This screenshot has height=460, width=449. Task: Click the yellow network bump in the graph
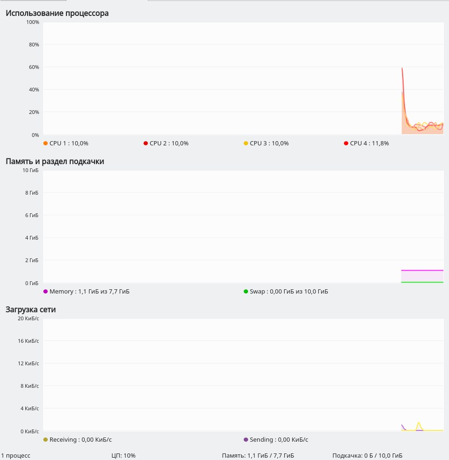(x=419, y=423)
